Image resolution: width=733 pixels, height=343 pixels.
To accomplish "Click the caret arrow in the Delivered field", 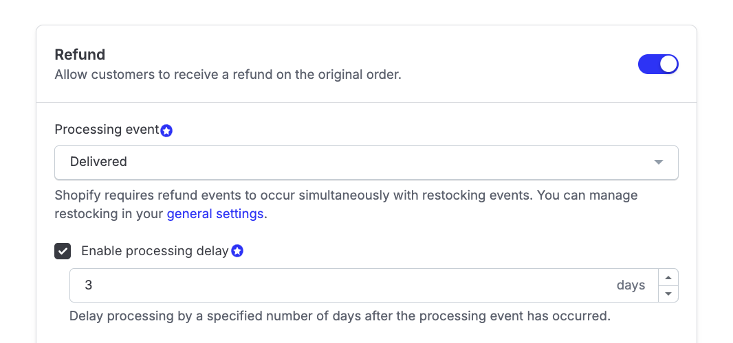I will pos(658,162).
